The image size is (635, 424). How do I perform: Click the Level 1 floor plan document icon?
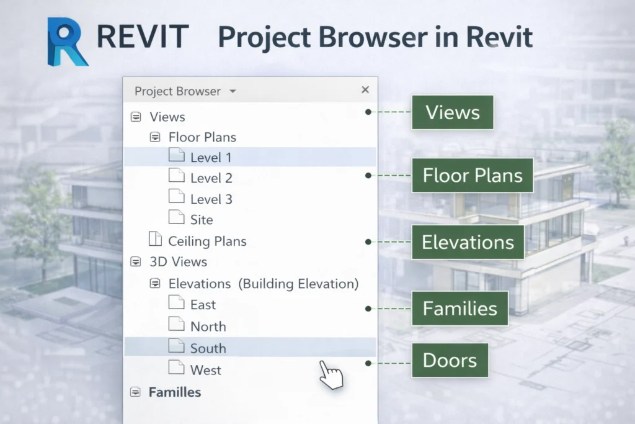click(x=176, y=156)
